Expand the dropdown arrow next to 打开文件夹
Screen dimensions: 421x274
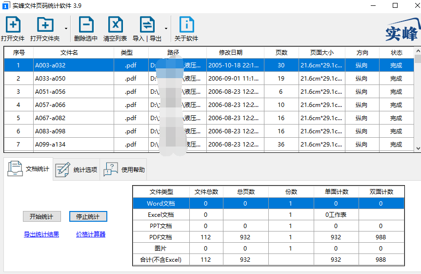coord(66,28)
